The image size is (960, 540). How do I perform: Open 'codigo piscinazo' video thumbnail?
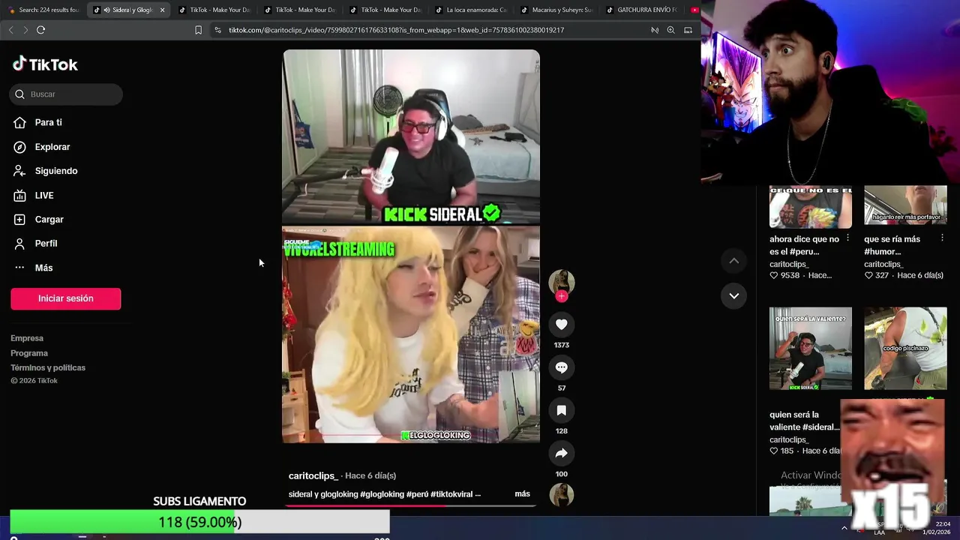coord(905,348)
